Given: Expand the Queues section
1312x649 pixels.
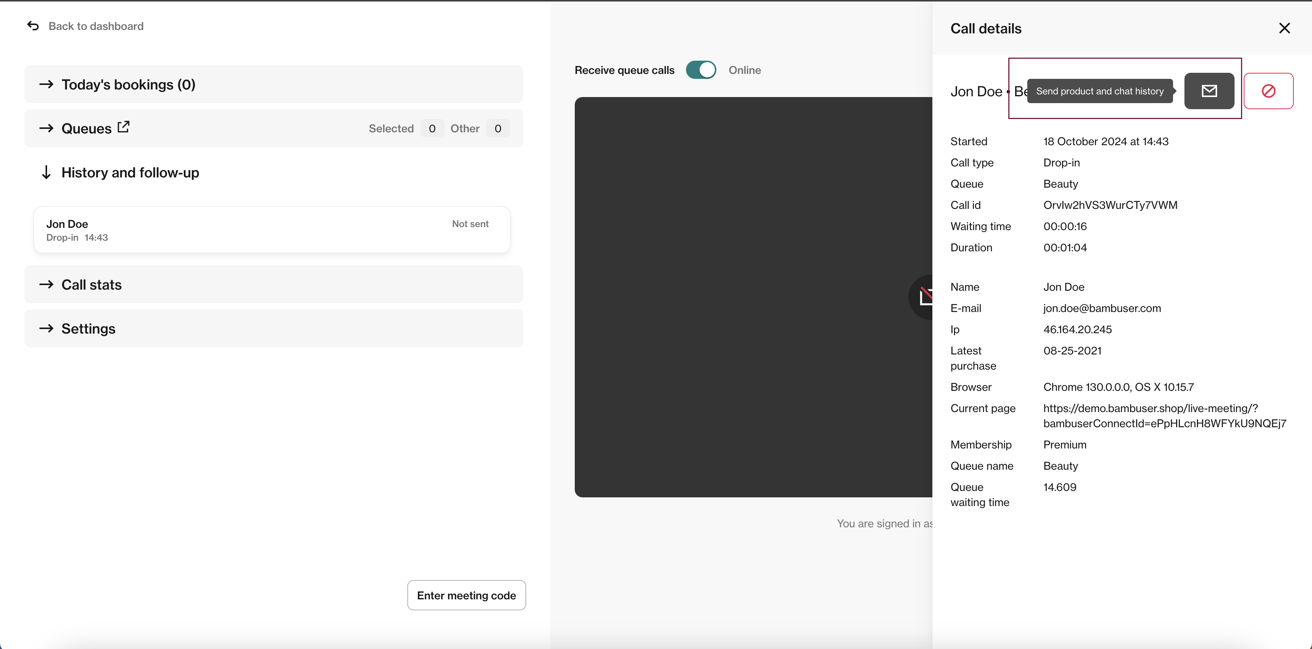Looking at the screenshot, I should (x=273, y=128).
